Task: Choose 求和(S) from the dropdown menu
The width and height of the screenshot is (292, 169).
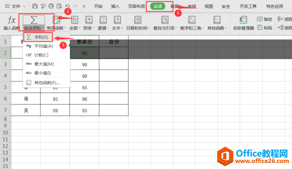Action: point(46,37)
